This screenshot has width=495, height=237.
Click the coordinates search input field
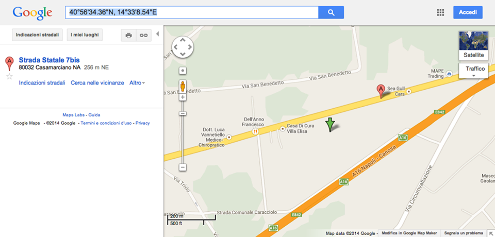pos(192,12)
